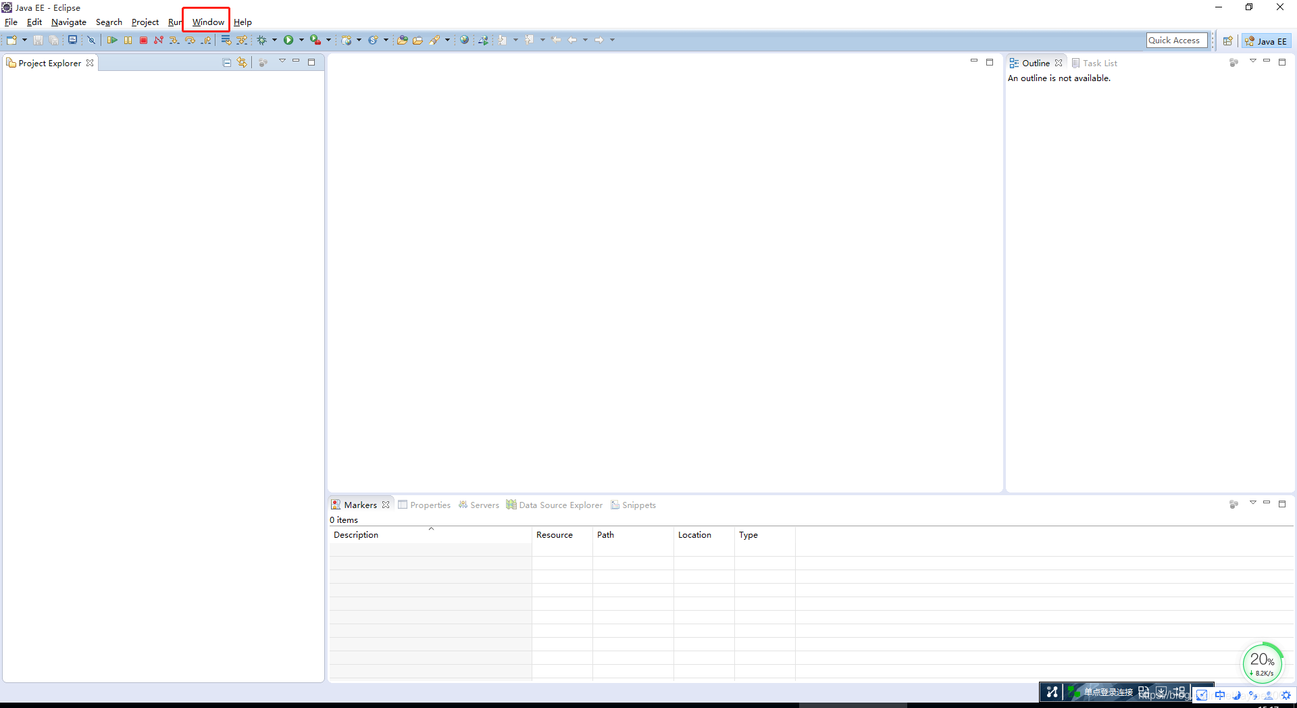Screen dimensions: 1297x708
Task: Click the Debug bug icon
Action: pos(261,41)
